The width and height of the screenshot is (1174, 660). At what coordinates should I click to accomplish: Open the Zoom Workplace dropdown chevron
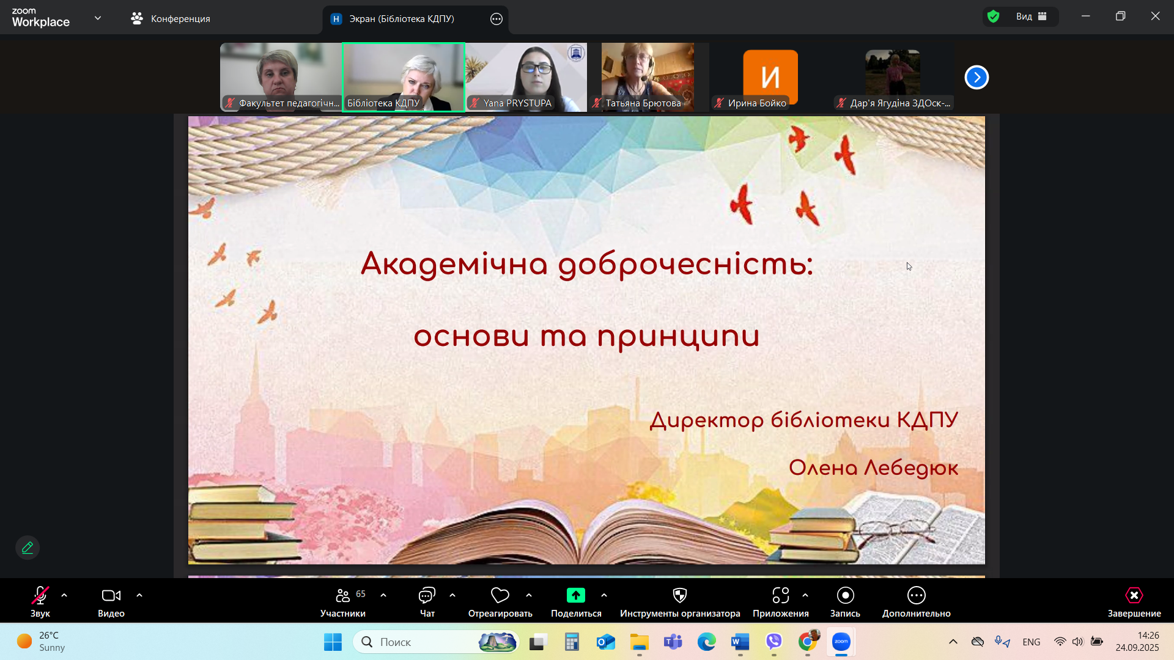(x=98, y=18)
